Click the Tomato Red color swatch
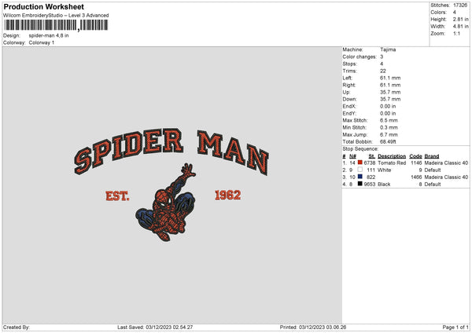 360,163
